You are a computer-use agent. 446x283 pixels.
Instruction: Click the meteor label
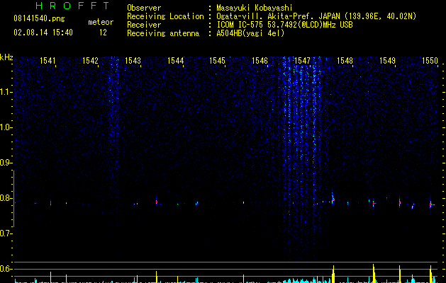[x=101, y=22]
